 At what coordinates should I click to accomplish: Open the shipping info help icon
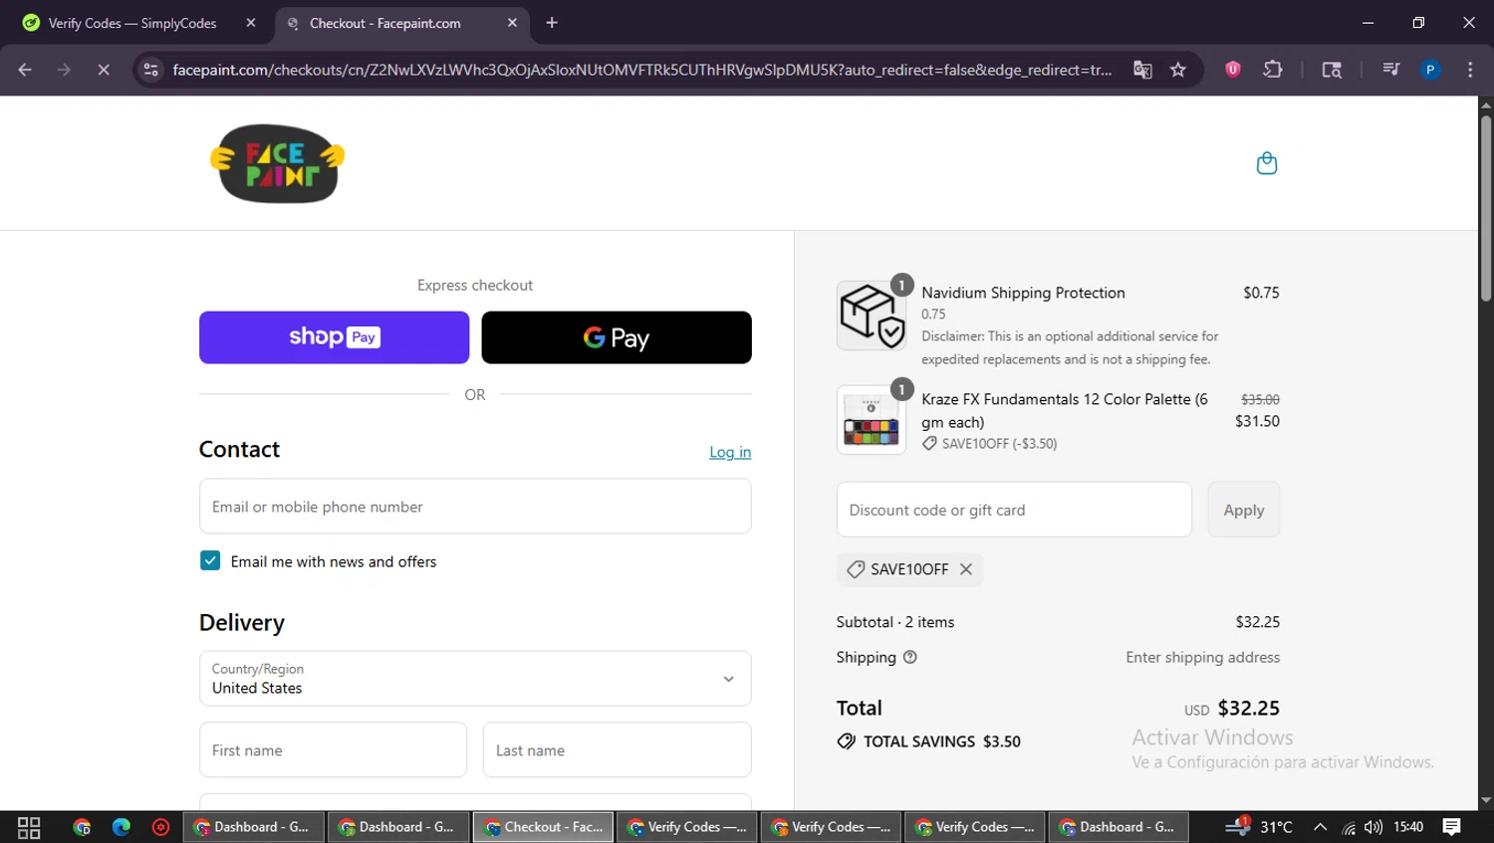(x=909, y=657)
